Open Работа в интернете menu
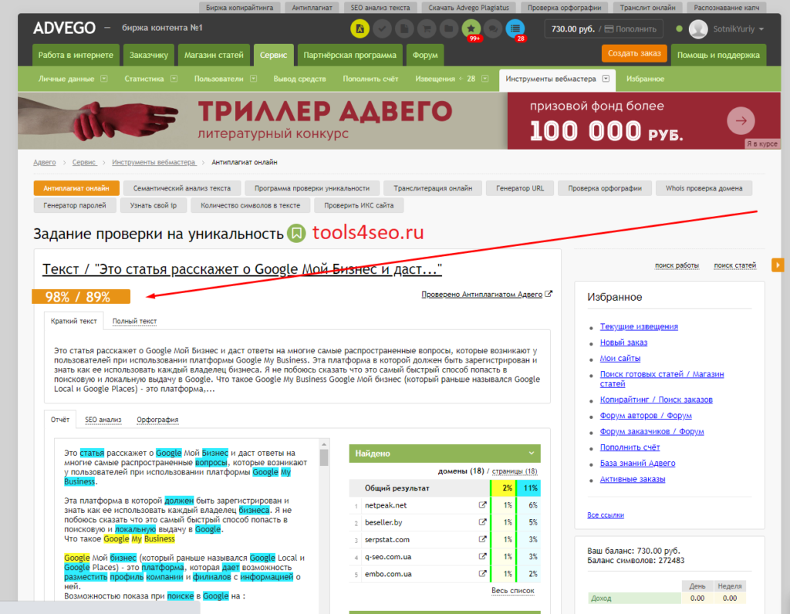 tap(76, 55)
